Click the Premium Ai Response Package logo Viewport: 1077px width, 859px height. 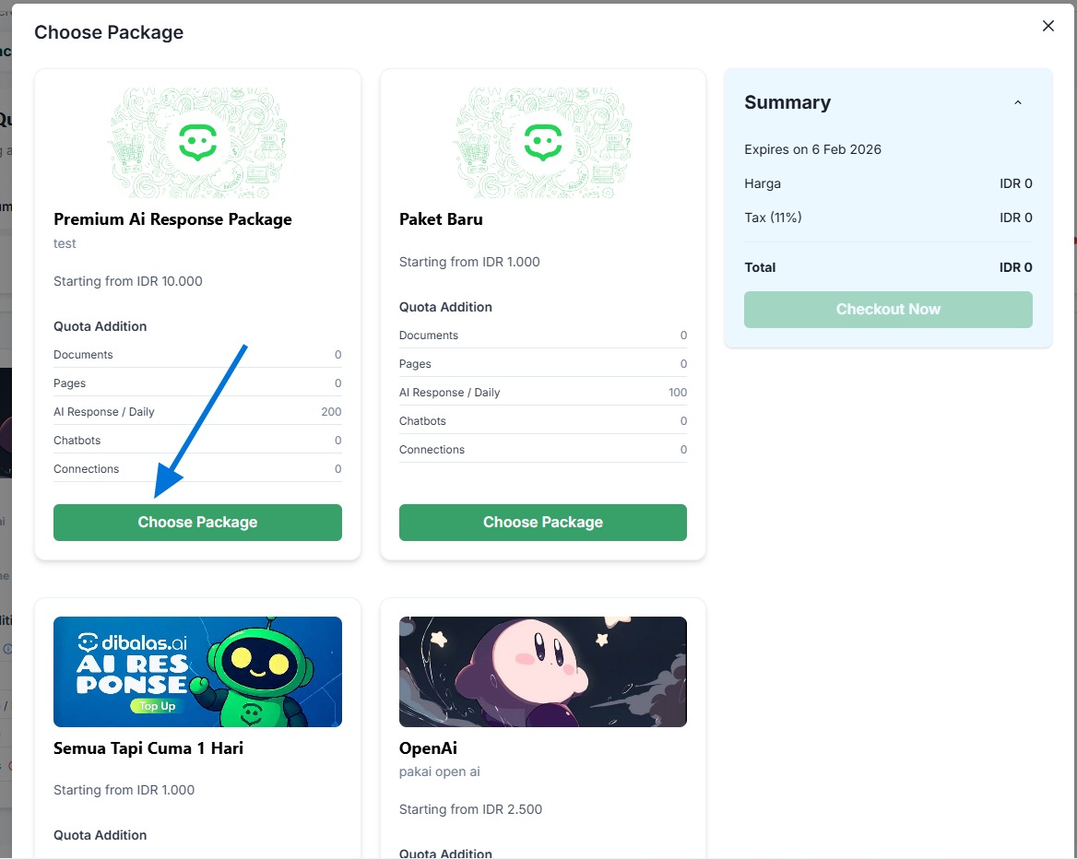coord(197,143)
